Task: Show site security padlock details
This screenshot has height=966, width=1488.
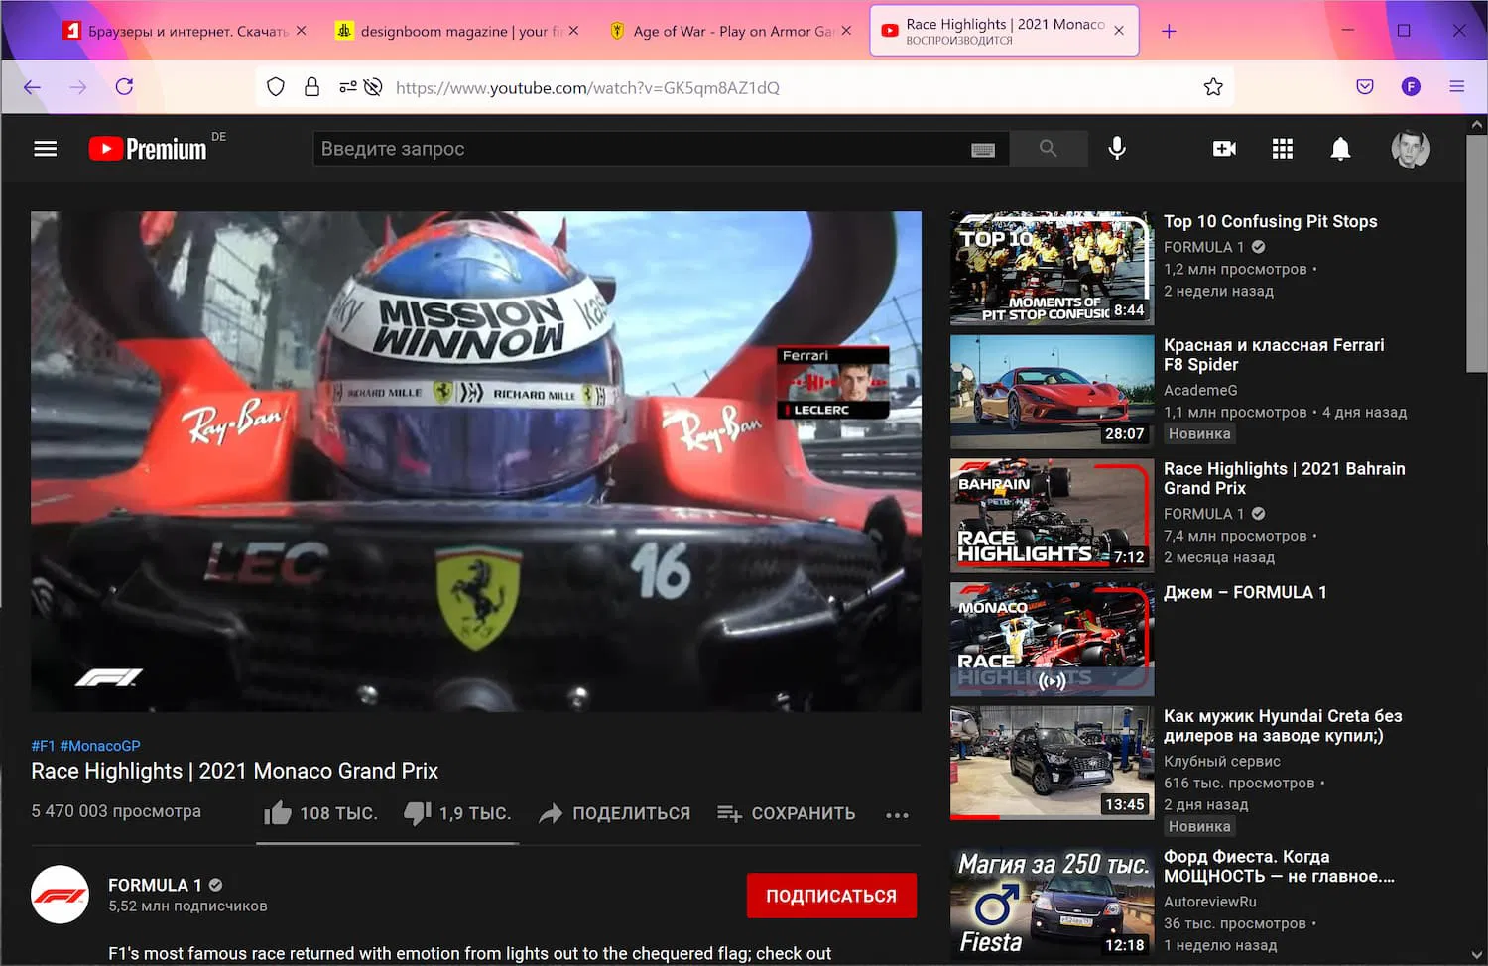Action: click(311, 87)
